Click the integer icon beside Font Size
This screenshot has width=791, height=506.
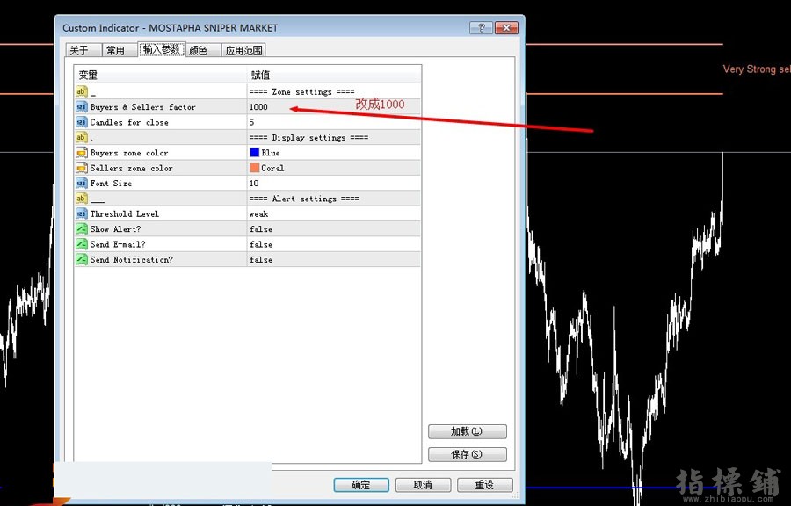click(81, 183)
